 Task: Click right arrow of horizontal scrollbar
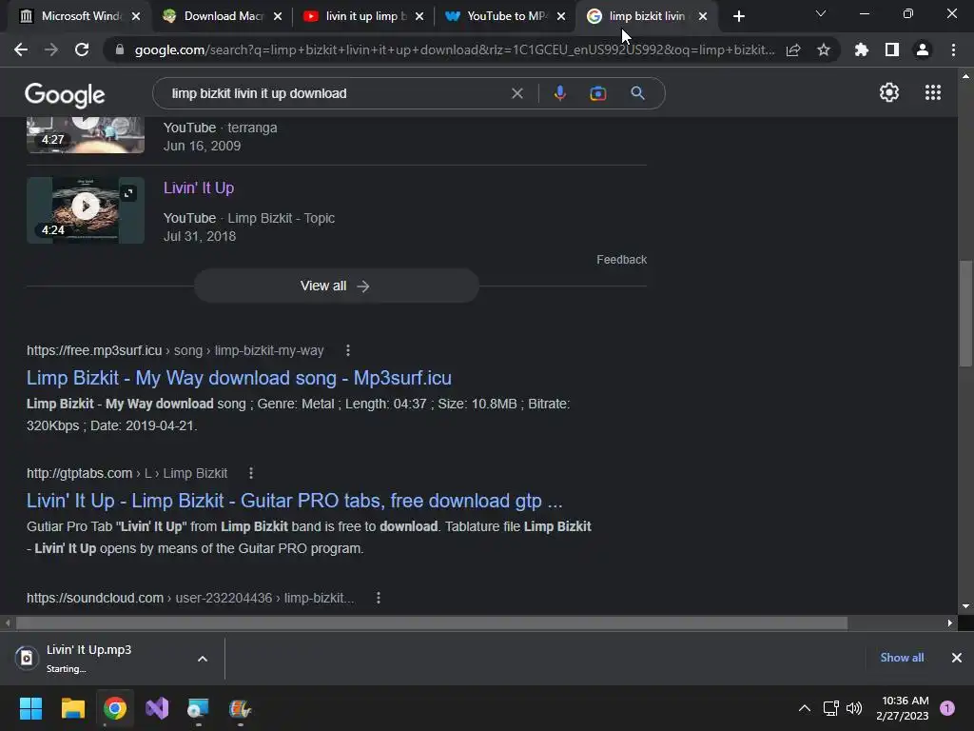click(950, 622)
